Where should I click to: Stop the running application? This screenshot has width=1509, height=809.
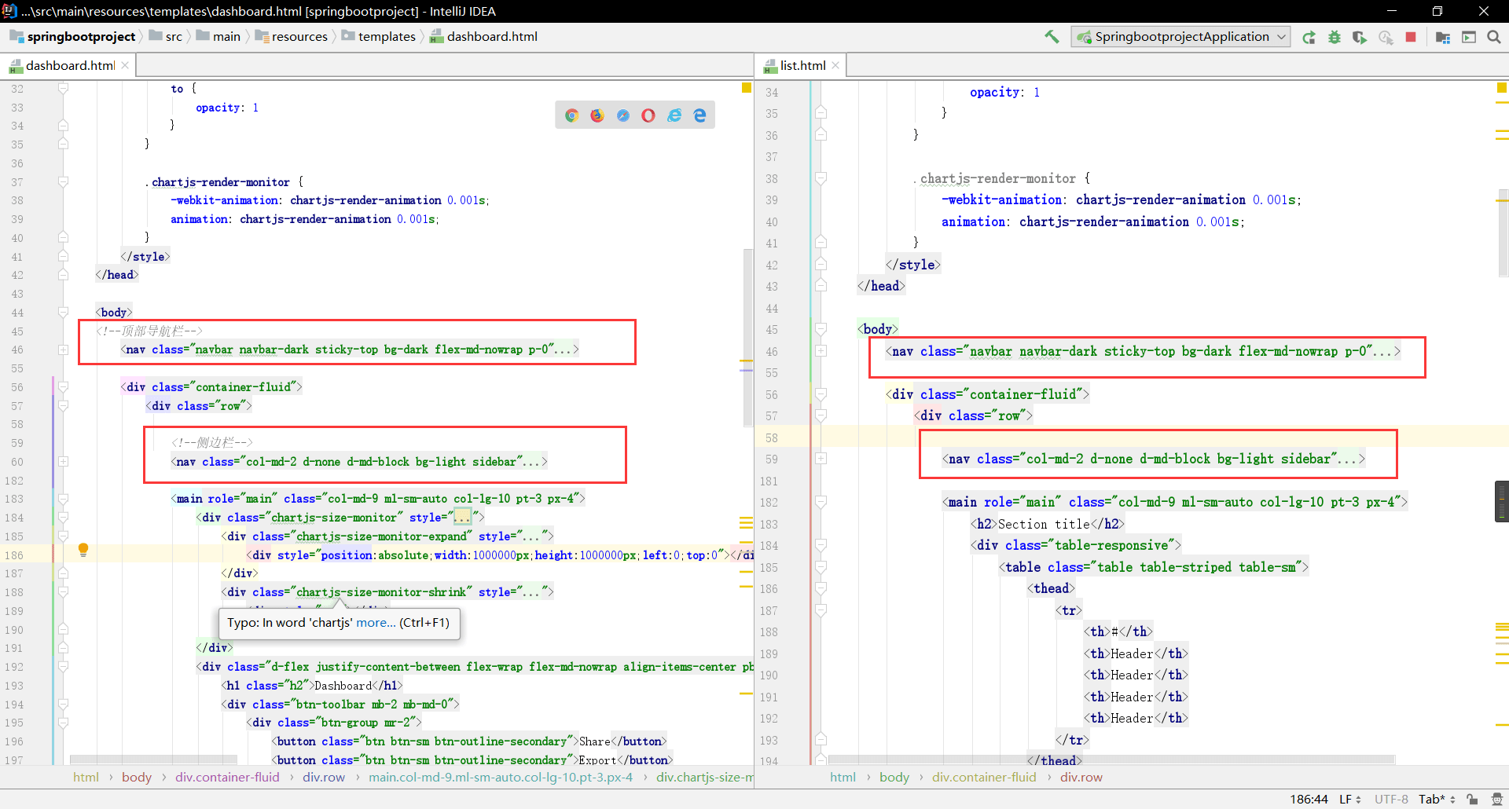coord(1411,37)
